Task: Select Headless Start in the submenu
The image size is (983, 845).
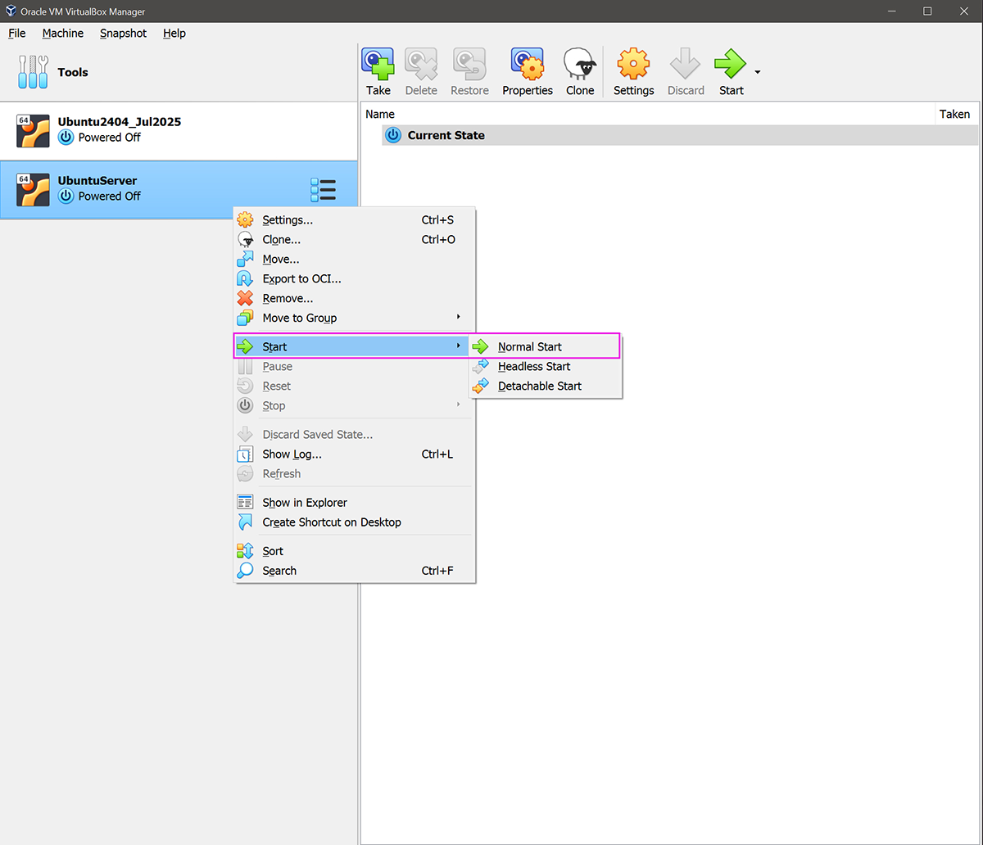Action: (546, 367)
